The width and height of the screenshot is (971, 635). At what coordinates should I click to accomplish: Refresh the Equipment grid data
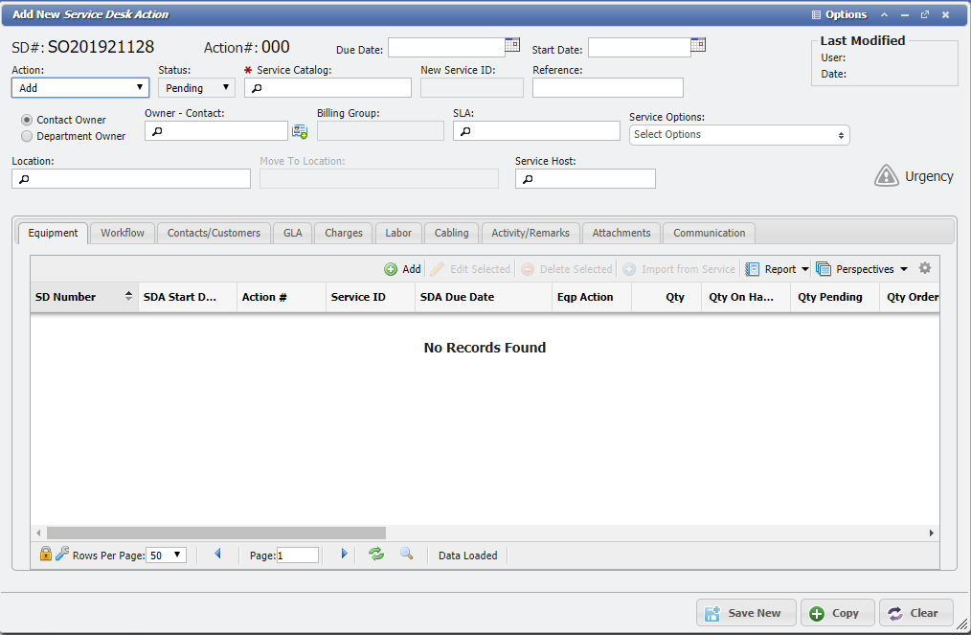[375, 555]
